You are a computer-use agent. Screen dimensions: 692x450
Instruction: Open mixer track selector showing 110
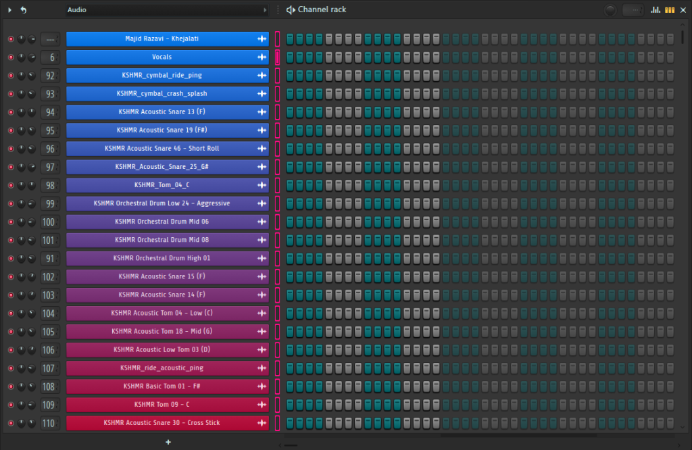pyautogui.click(x=50, y=423)
